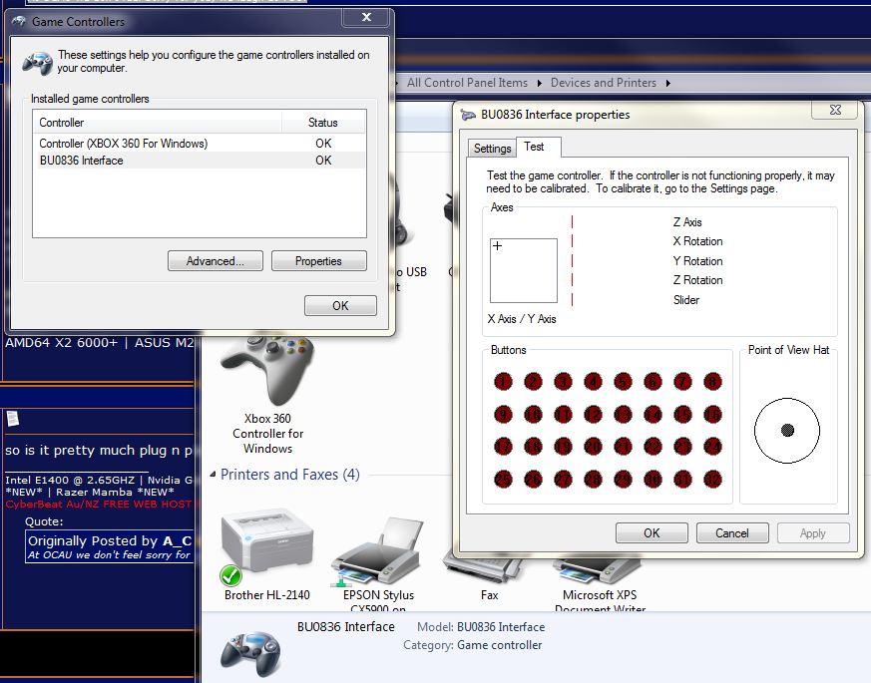Open dropdown arrow after Devices and Printers breadcrumb

[668, 84]
